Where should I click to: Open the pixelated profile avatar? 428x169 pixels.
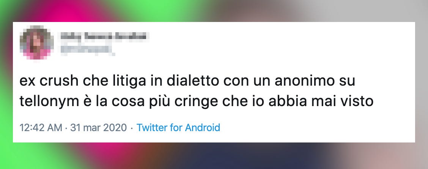point(36,43)
